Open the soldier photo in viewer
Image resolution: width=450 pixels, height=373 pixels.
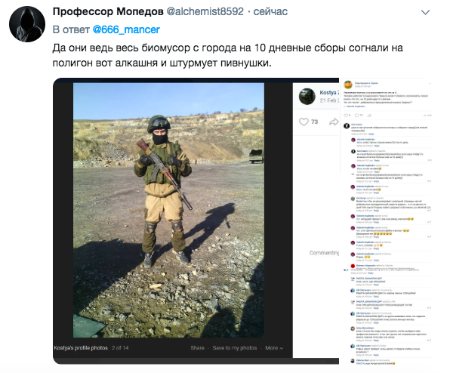[169, 210]
